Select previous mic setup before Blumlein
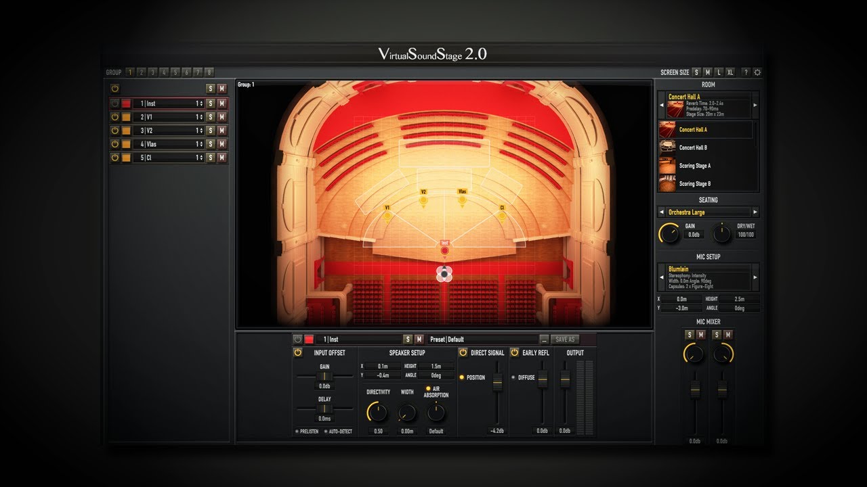The height and width of the screenshot is (487, 867). tap(662, 277)
